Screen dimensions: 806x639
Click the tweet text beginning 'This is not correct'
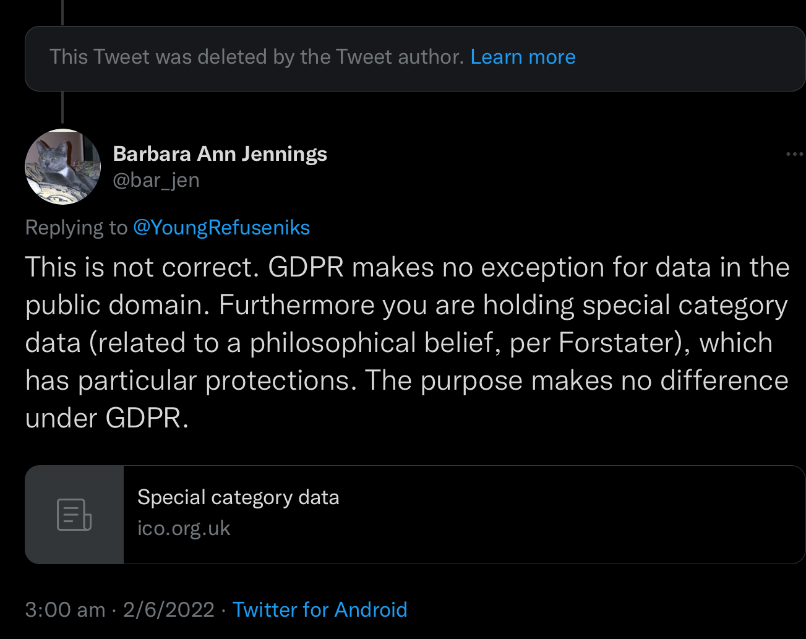pyautogui.click(x=407, y=343)
